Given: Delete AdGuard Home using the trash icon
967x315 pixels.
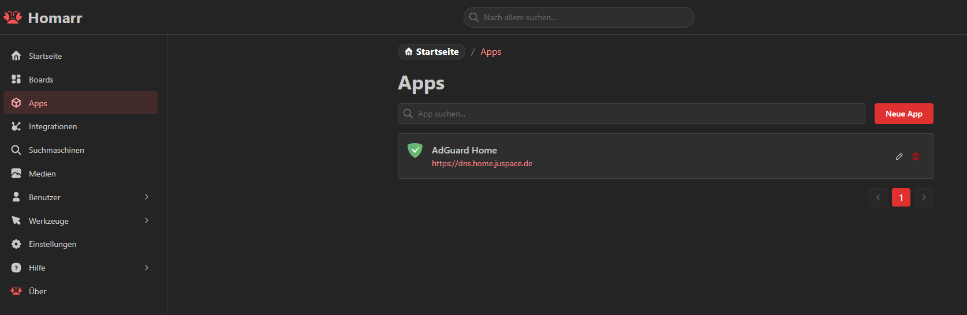Looking at the screenshot, I should coord(916,156).
